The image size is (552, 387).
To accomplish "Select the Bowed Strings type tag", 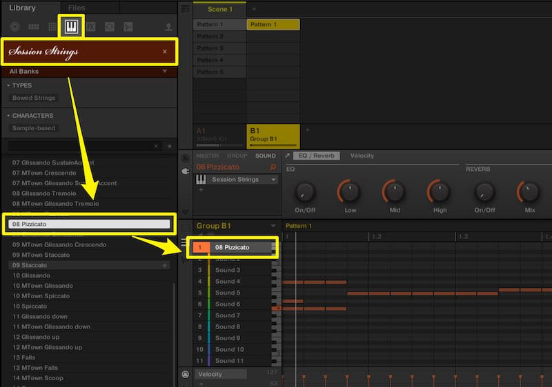I will (x=34, y=98).
